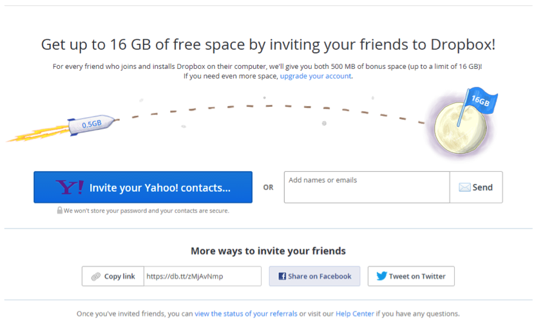Click the padlock icon under Yahoo button
This screenshot has height=325, width=536.
(59, 210)
